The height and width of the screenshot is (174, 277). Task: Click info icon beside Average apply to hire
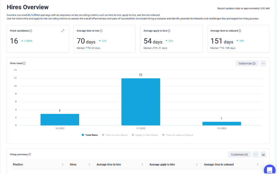169,31
